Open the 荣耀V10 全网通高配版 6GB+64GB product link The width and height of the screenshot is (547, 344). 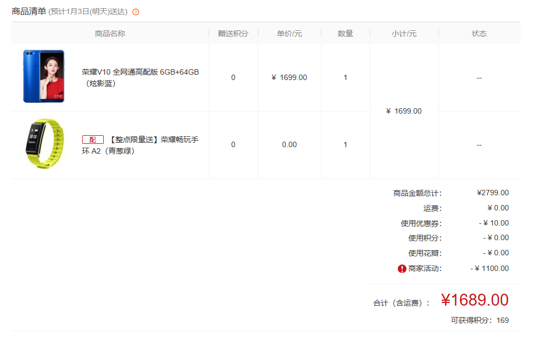pos(140,77)
